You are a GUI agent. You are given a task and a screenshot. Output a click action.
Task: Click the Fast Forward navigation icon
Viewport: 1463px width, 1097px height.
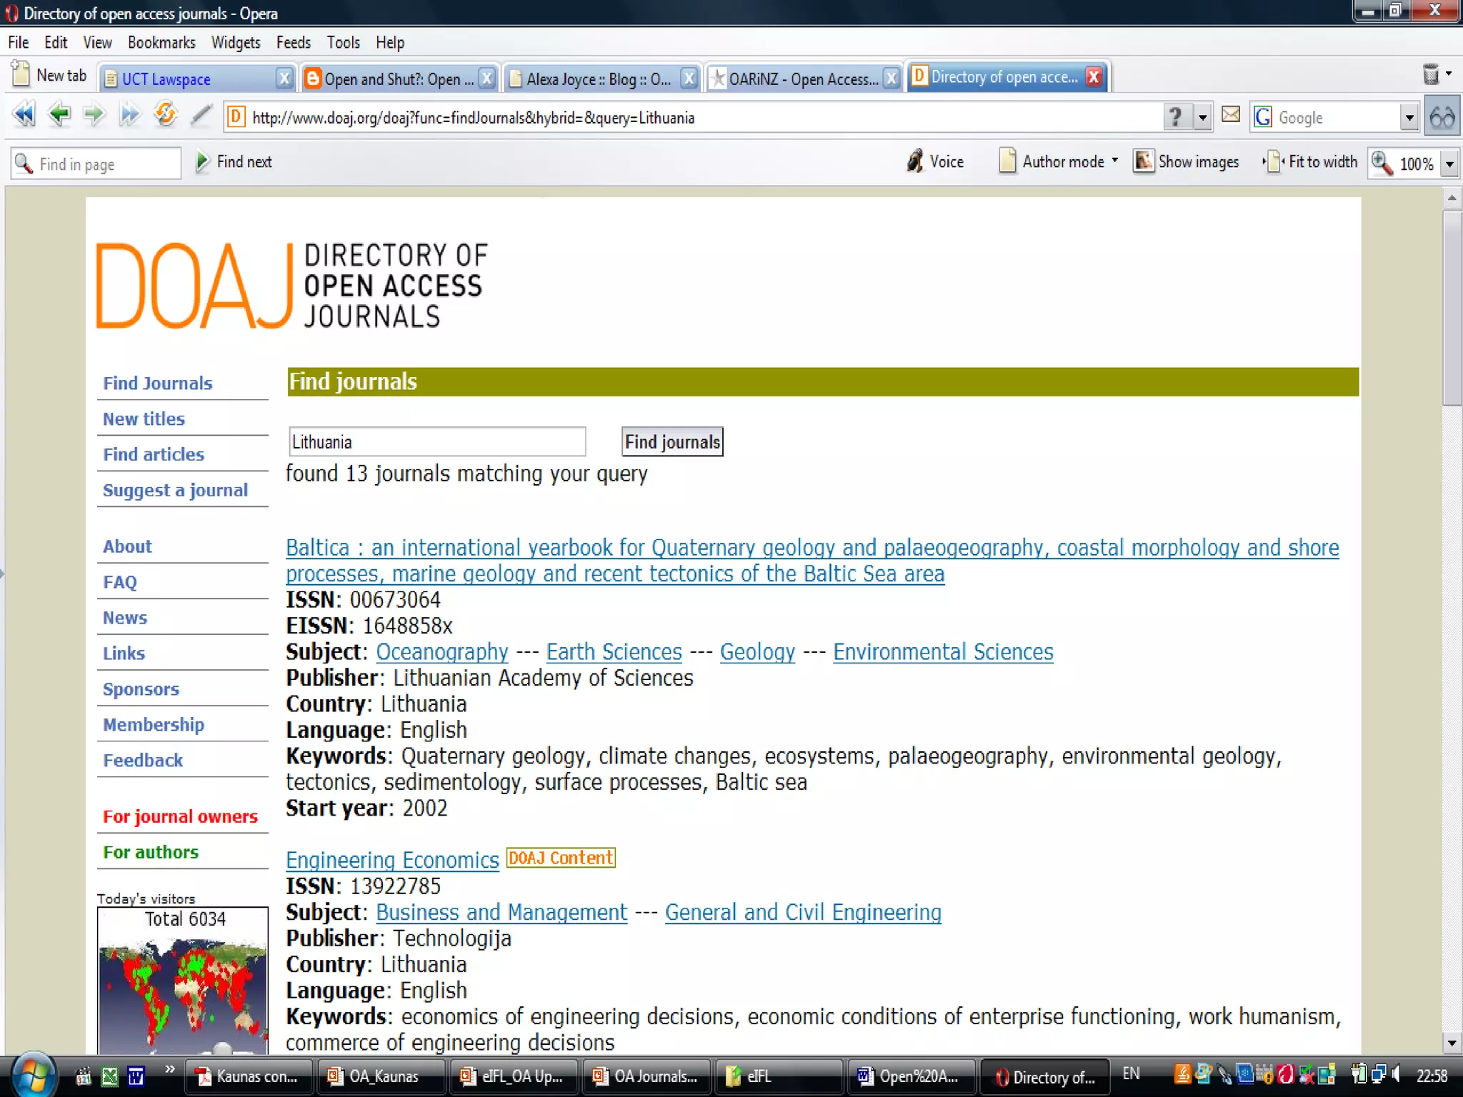click(x=129, y=115)
